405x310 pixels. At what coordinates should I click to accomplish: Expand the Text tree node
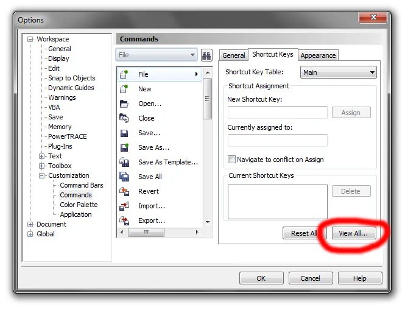coord(41,156)
